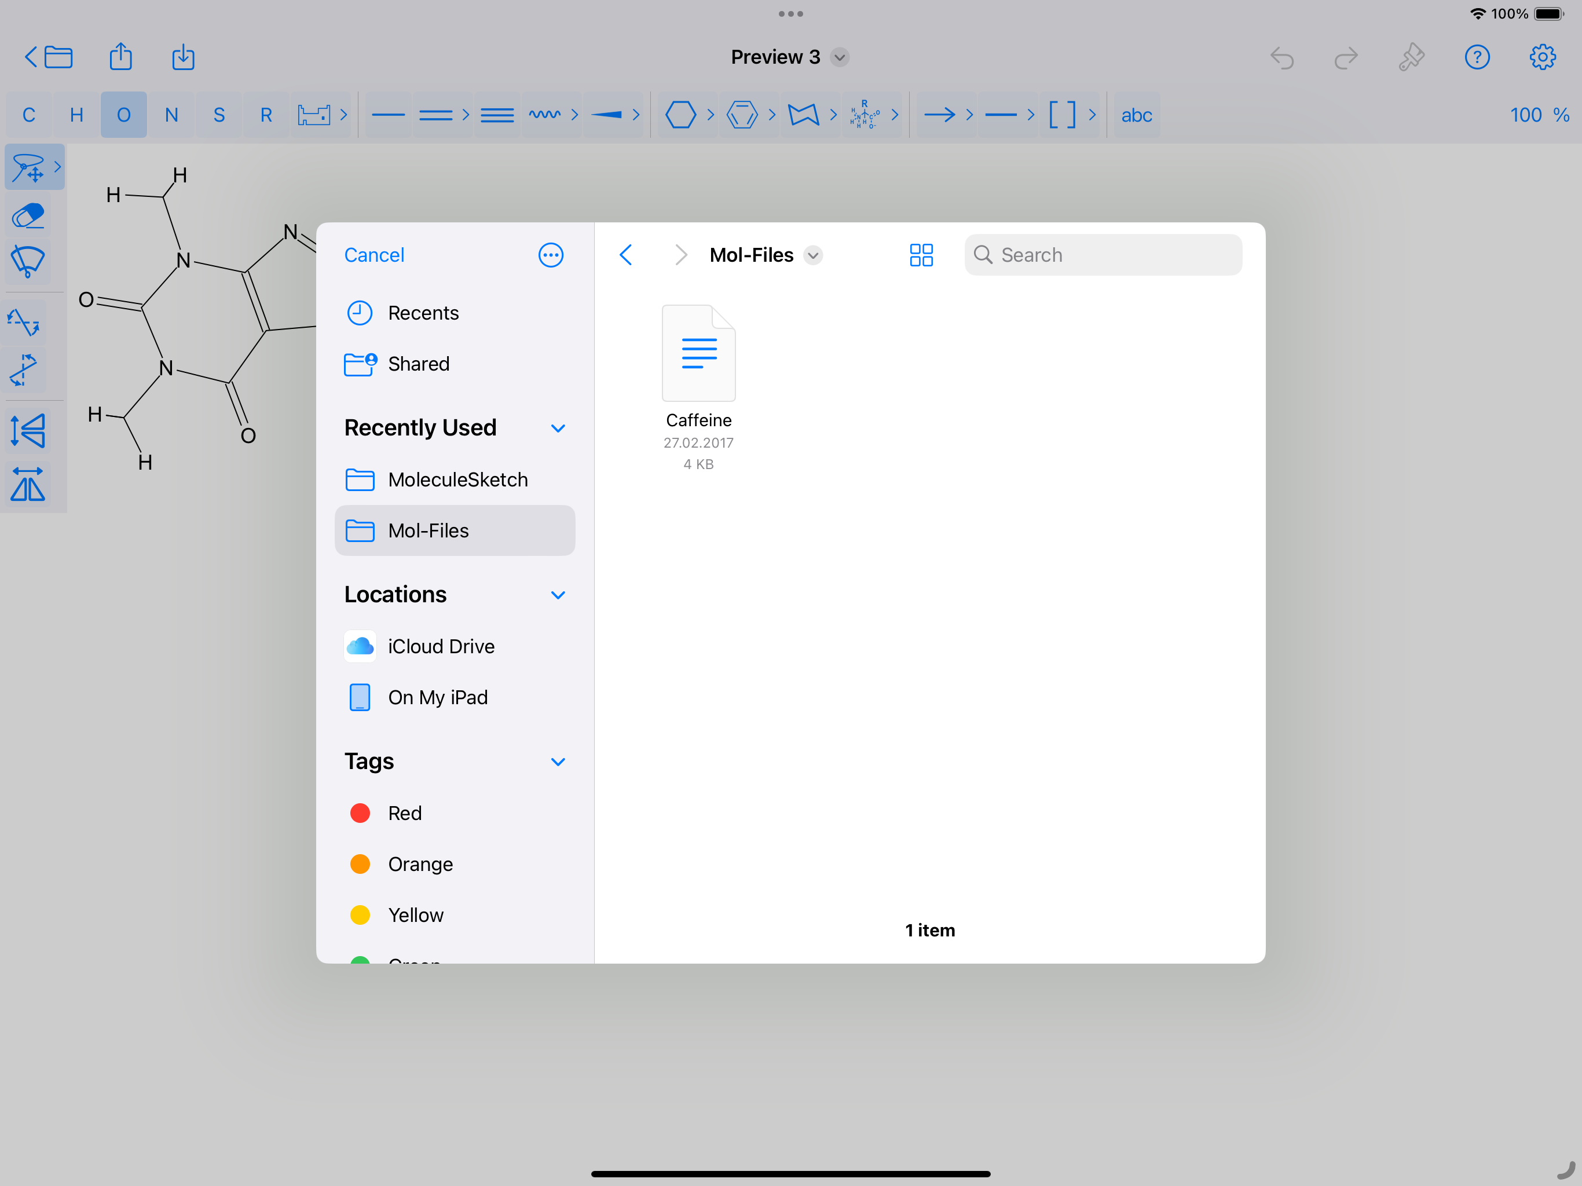Expand double bond options chevron
Image resolution: width=1582 pixels, height=1186 pixels.
[x=466, y=115]
